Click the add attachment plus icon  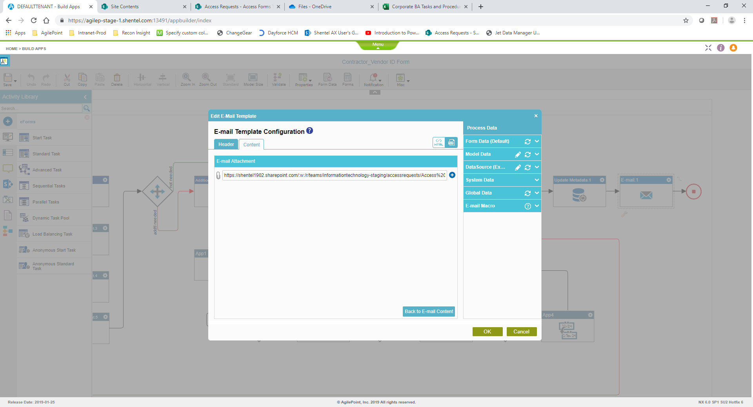pos(452,175)
